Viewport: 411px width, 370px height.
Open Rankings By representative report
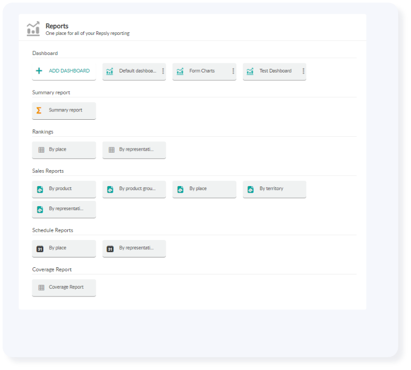tap(134, 150)
